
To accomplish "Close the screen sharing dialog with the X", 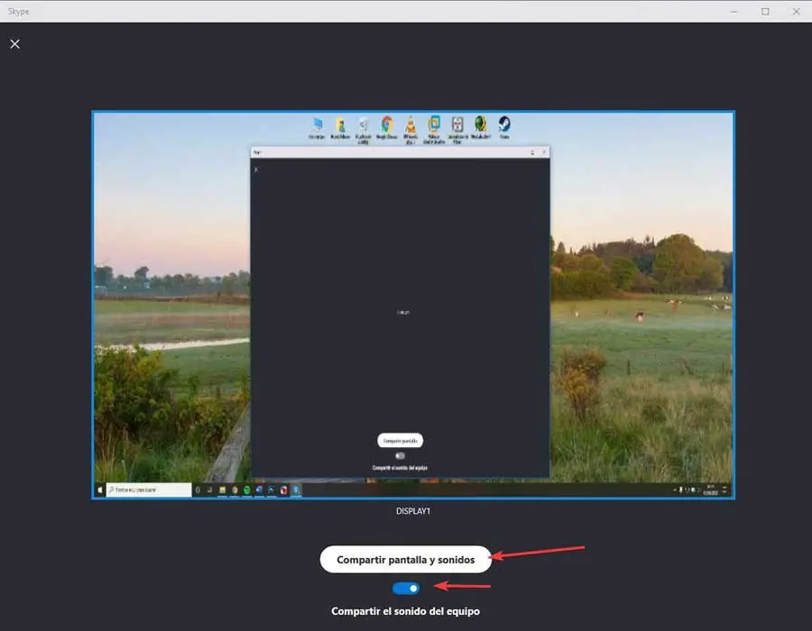I will click(x=15, y=44).
